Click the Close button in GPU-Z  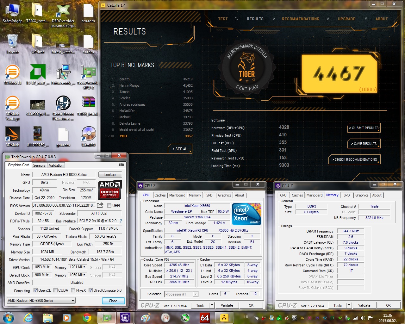click(113, 301)
